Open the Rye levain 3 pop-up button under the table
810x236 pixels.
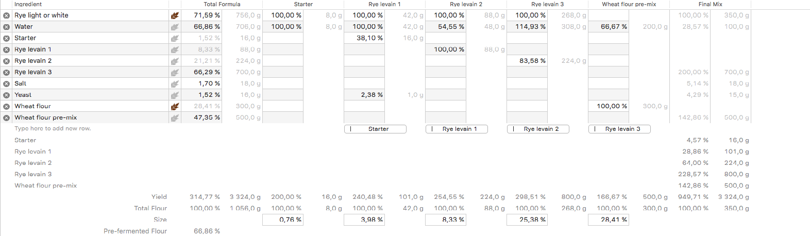(x=619, y=129)
